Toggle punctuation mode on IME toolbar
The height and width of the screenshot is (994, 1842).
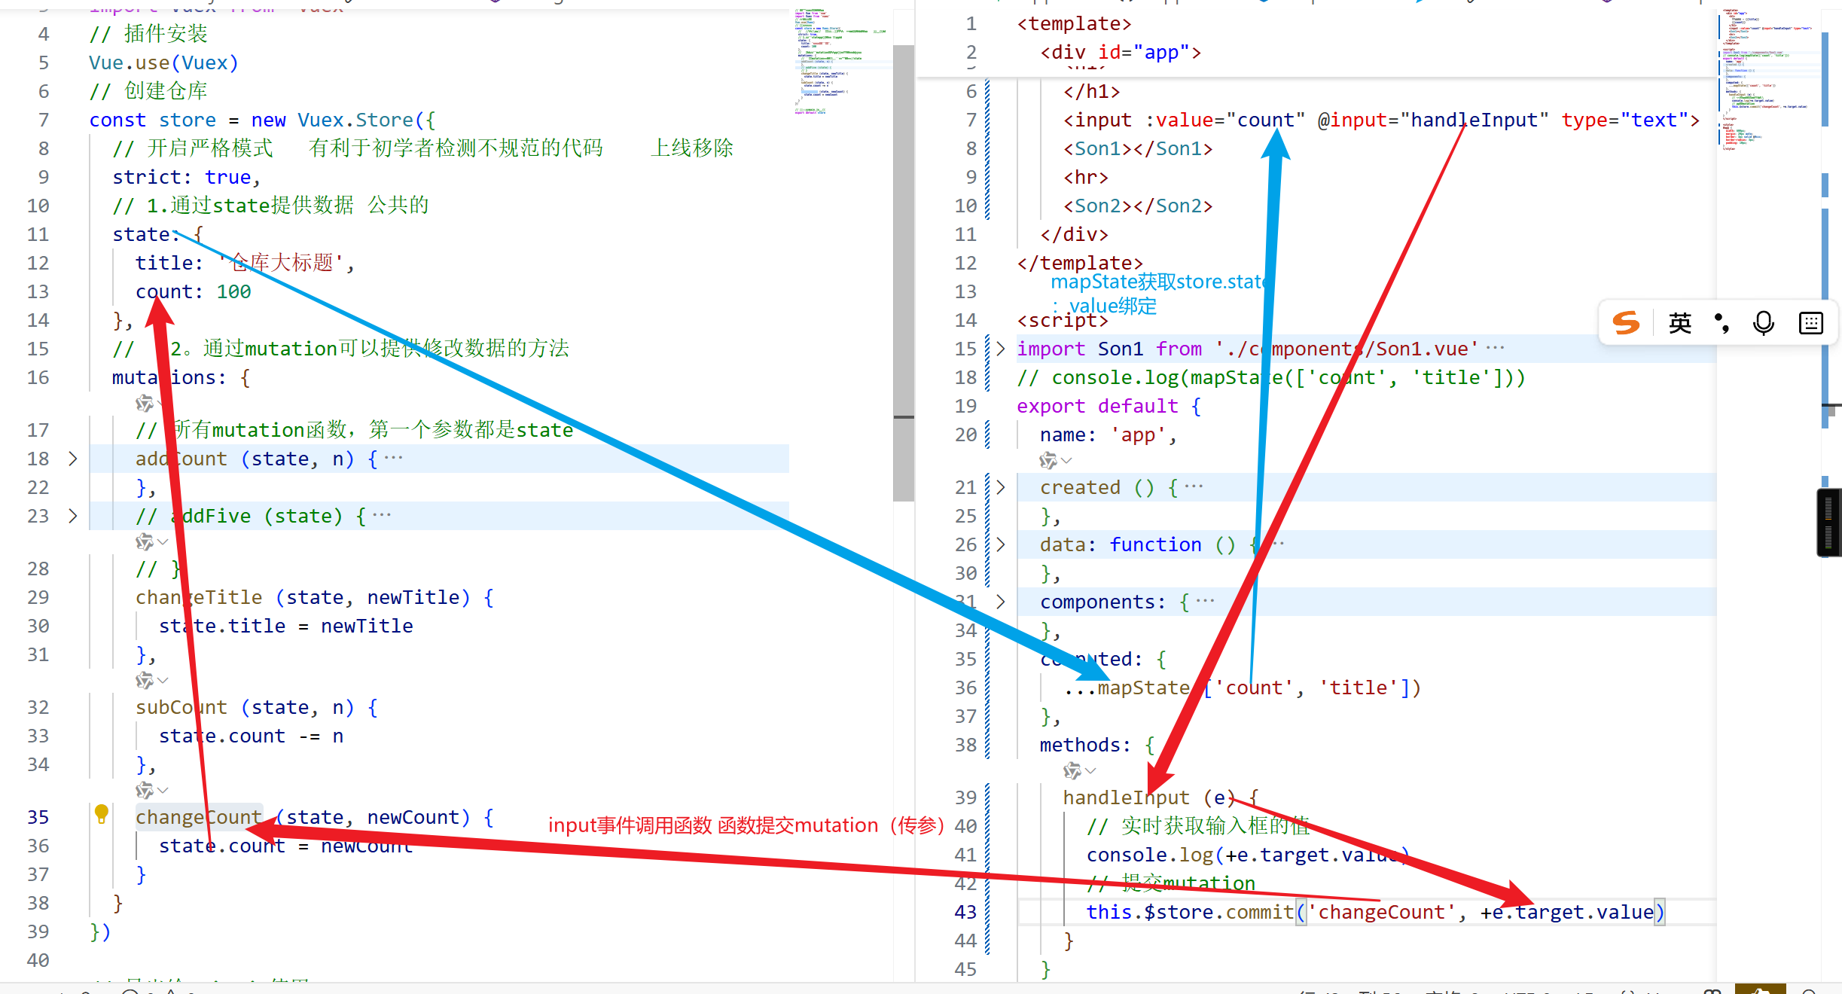(x=1722, y=323)
